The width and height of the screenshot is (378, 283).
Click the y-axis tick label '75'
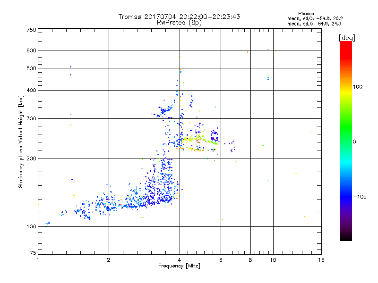(x=33, y=253)
